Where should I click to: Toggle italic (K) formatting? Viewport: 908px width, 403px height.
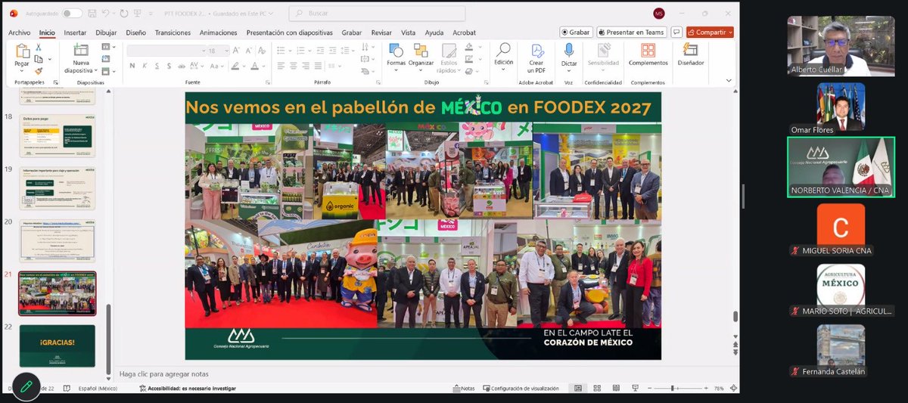[145, 66]
